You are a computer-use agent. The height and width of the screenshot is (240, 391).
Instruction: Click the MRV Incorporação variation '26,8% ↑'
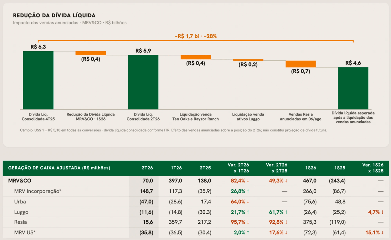[240, 191]
